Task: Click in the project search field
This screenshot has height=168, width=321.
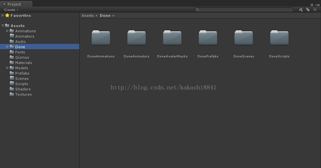Action: click(x=244, y=10)
